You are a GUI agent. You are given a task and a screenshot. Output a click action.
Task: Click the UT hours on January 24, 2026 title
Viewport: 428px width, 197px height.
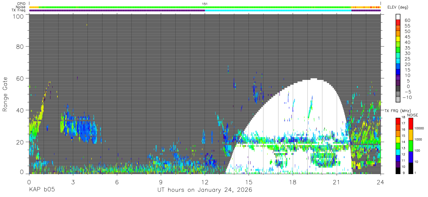tap(205, 190)
